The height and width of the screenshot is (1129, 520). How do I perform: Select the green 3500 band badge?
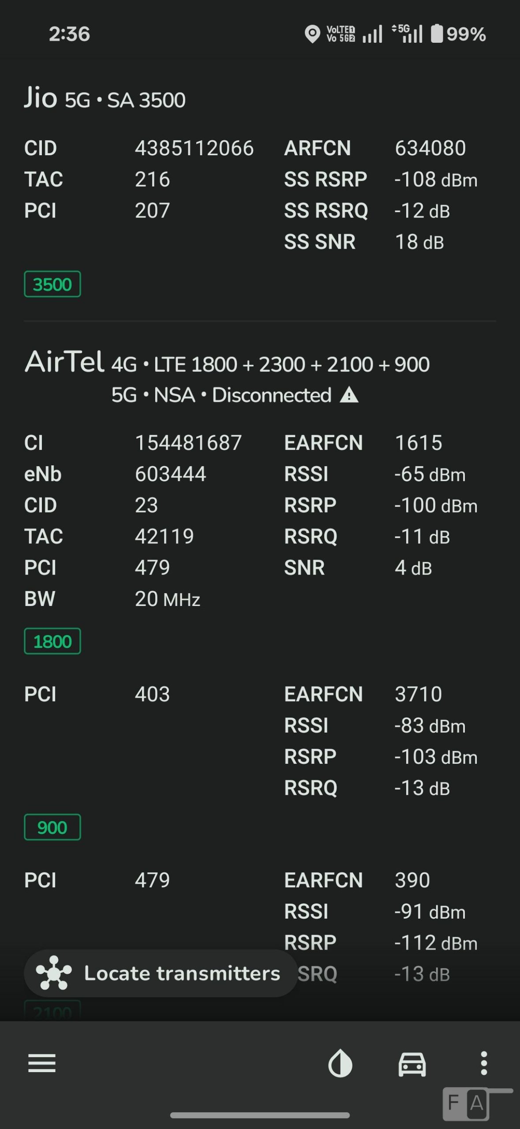tap(52, 284)
